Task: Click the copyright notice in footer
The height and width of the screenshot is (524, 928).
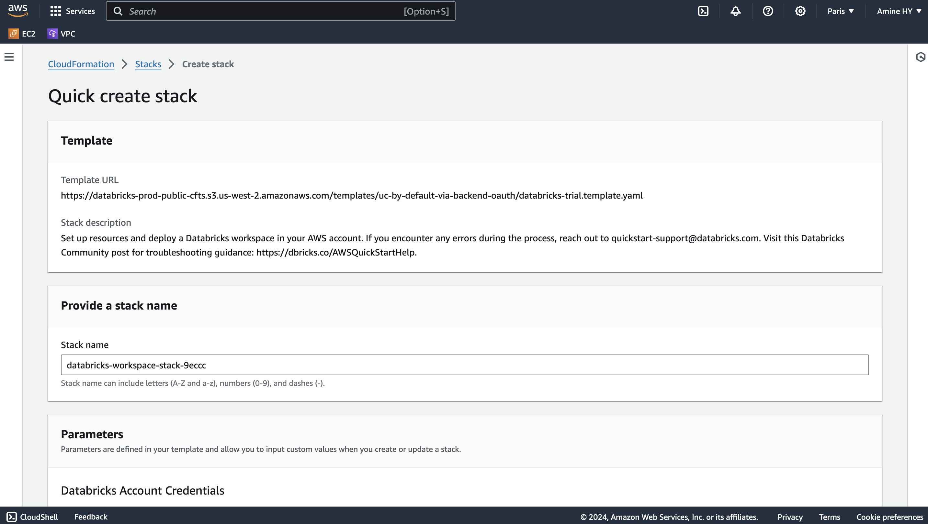Action: pyautogui.click(x=669, y=517)
